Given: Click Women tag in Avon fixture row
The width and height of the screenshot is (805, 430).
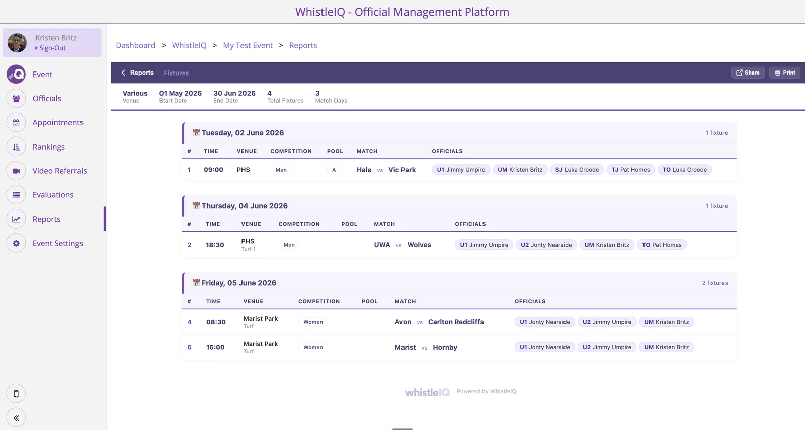Looking at the screenshot, I should pos(313,322).
